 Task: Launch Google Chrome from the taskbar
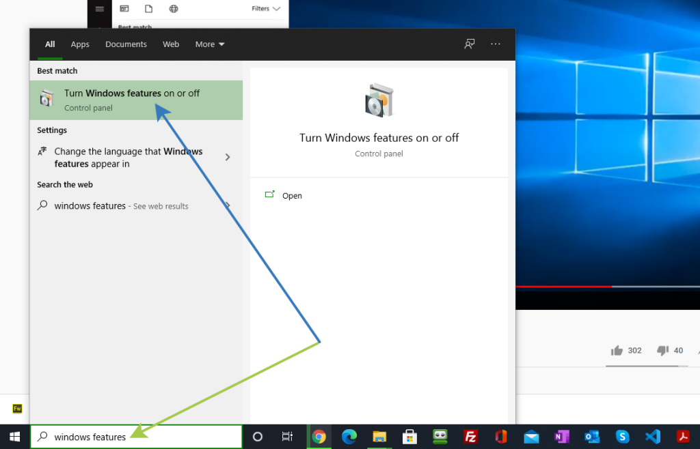tap(319, 437)
